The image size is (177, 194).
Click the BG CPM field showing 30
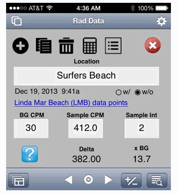[31, 129]
